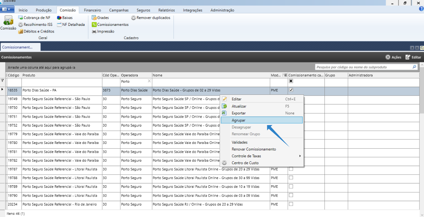
Task: Check the checkbox for row 19790
Action: click(291, 195)
